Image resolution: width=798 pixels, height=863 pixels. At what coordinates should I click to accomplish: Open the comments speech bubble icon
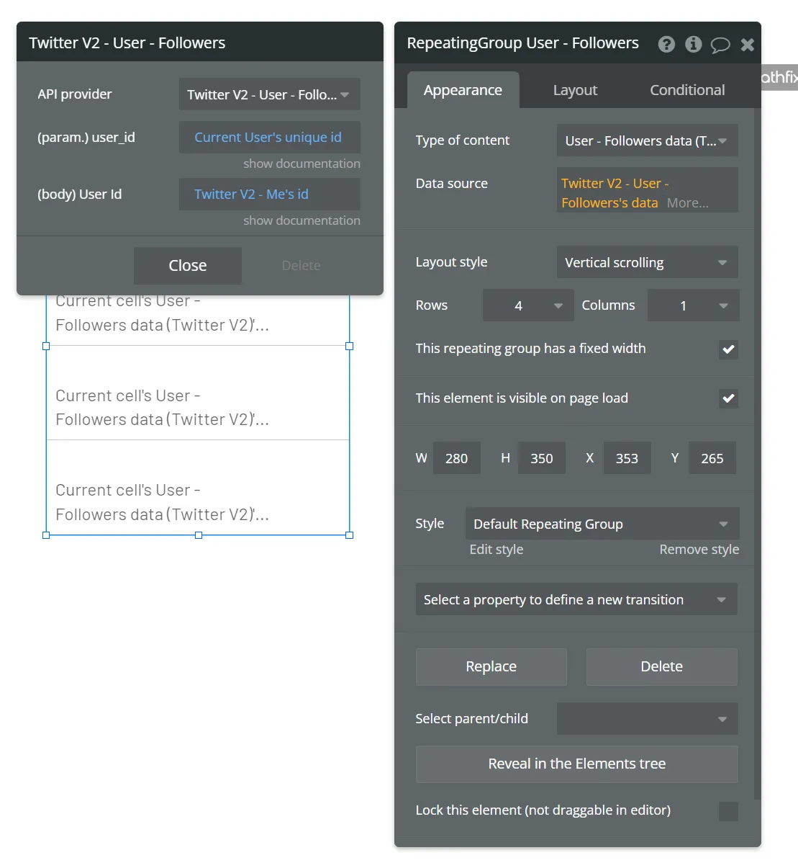pos(720,45)
